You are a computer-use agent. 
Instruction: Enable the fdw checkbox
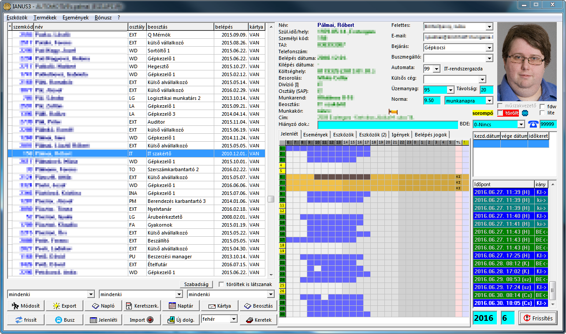pos(542,106)
